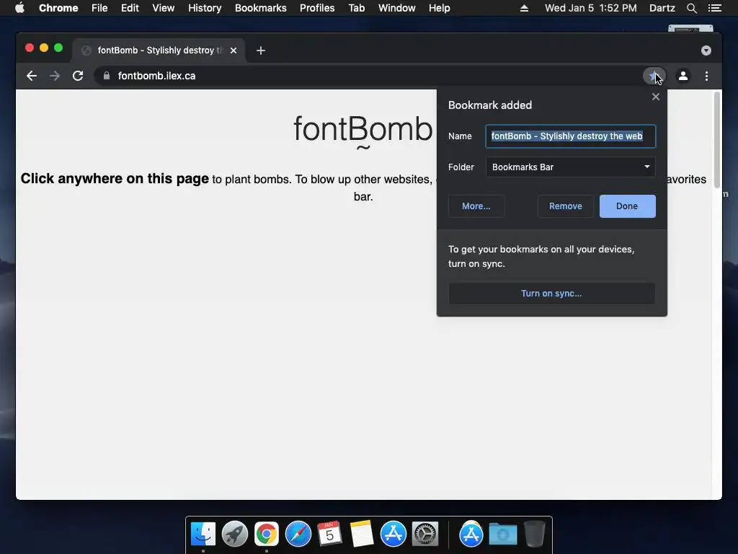Confirm bookmark with Done button
The image size is (738, 554).
[628, 206]
